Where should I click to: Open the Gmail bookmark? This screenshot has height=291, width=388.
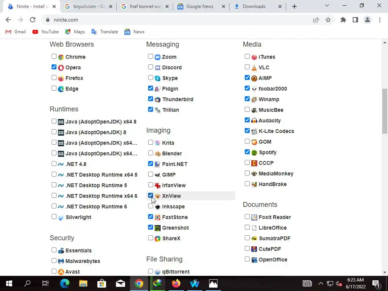tap(16, 32)
